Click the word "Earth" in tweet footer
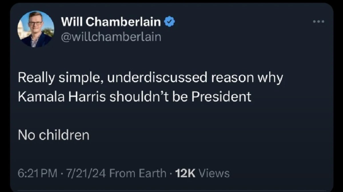 pos(154,173)
